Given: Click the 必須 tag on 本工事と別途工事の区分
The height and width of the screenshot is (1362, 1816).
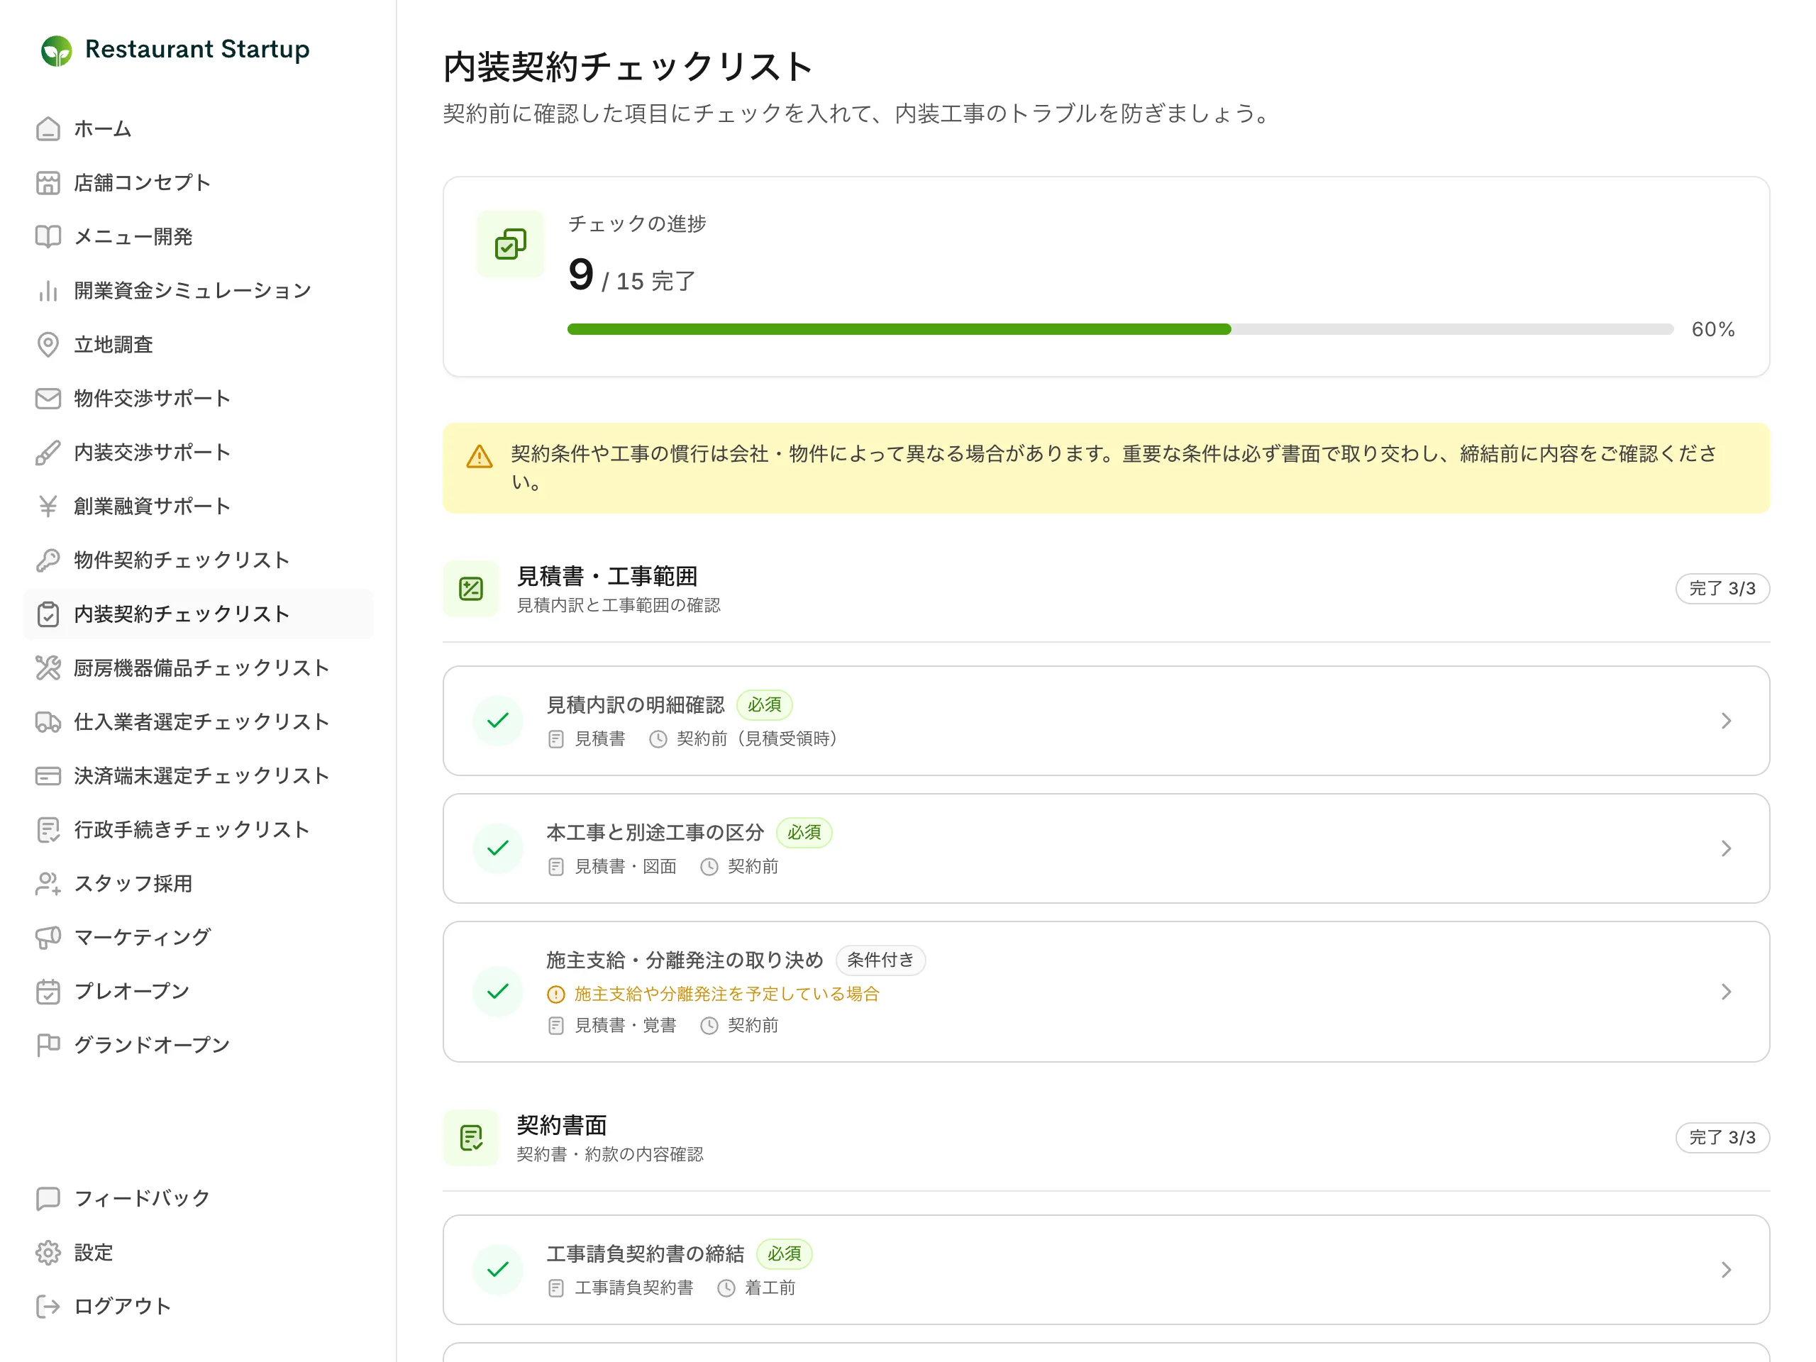Looking at the screenshot, I should [x=804, y=833].
